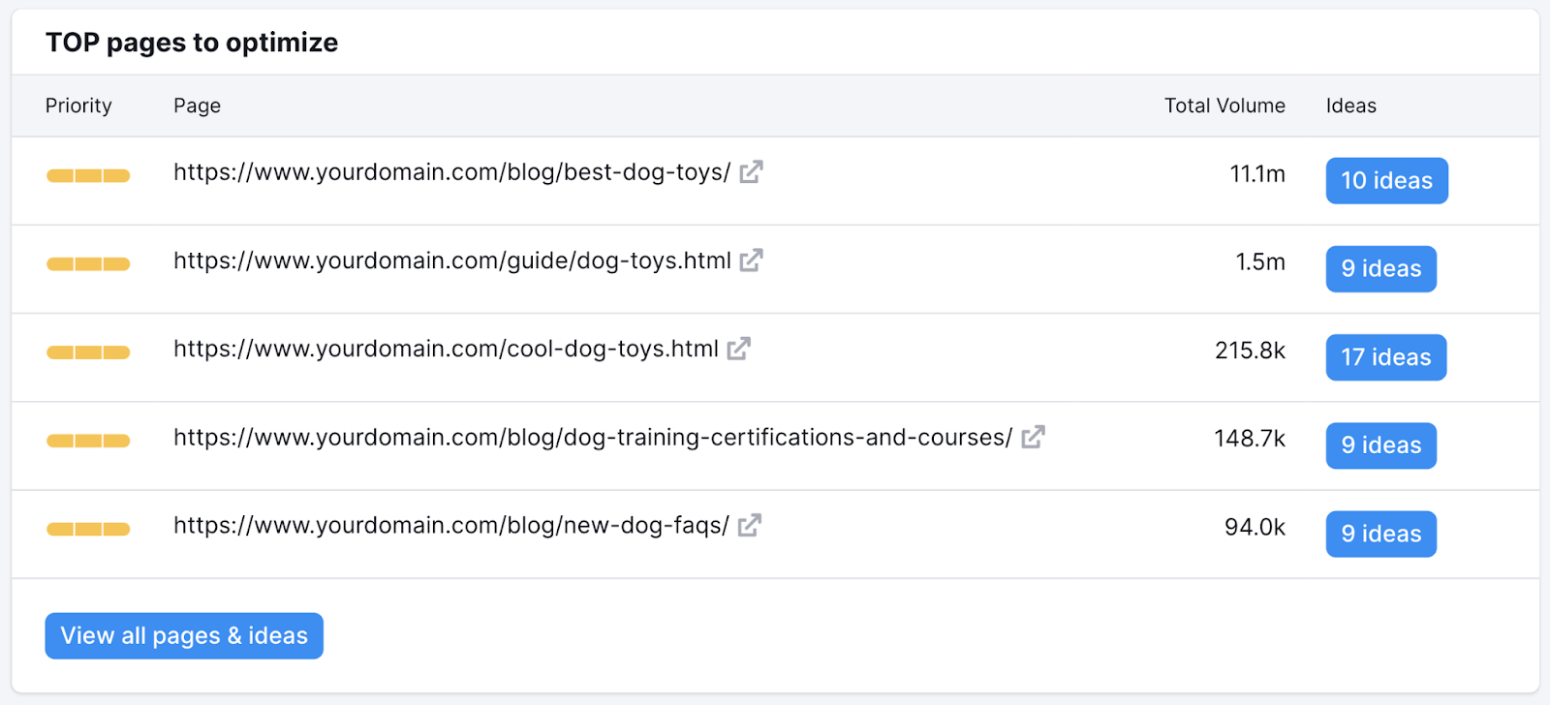The height and width of the screenshot is (705, 1550).
Task: View 9 ideas for the new-dog-faqs page
Action: (x=1379, y=533)
